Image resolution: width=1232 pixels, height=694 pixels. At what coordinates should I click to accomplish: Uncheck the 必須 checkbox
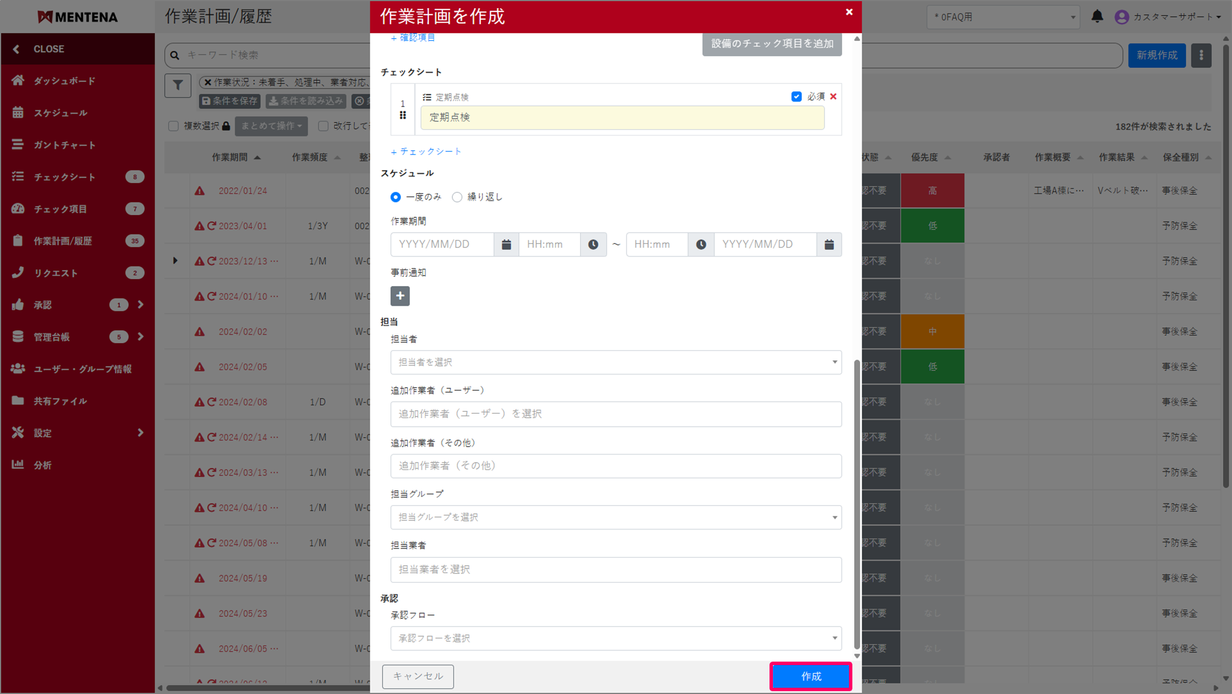pos(796,96)
